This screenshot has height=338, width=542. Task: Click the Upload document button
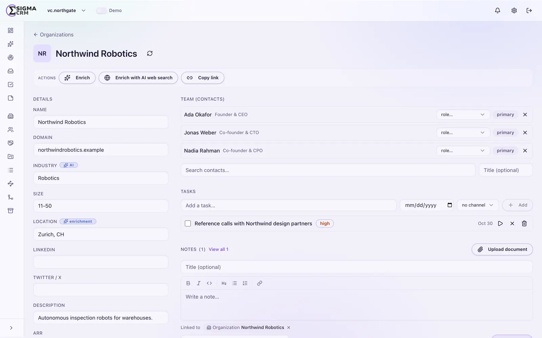pyautogui.click(x=502, y=249)
